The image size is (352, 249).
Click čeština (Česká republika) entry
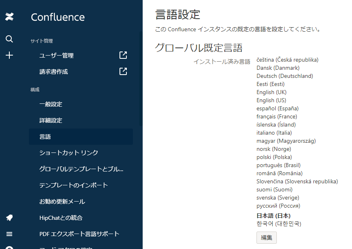click(287, 60)
